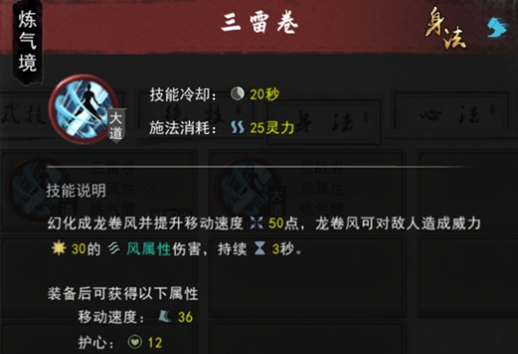Click the cooldown clock icon next to 20秒
The height and width of the screenshot is (354, 518).
point(237,94)
